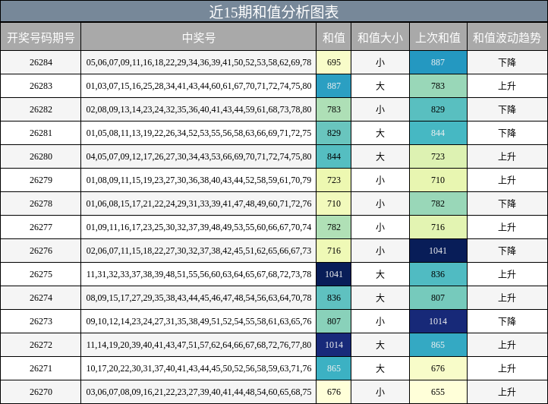Select period number 26272

(41, 345)
